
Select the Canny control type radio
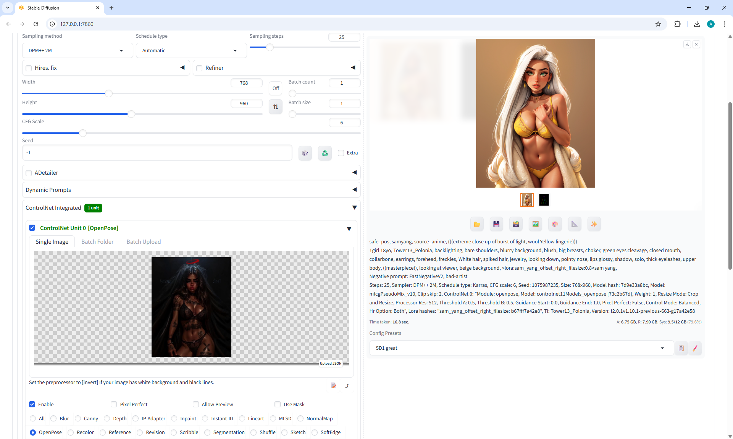pyautogui.click(x=78, y=418)
